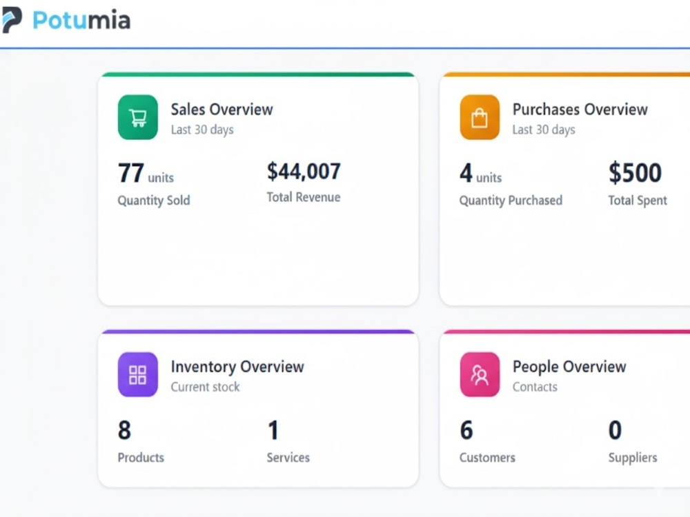The width and height of the screenshot is (690, 517).
Task: Click the green shopping cart Sales icon
Action: point(138,117)
